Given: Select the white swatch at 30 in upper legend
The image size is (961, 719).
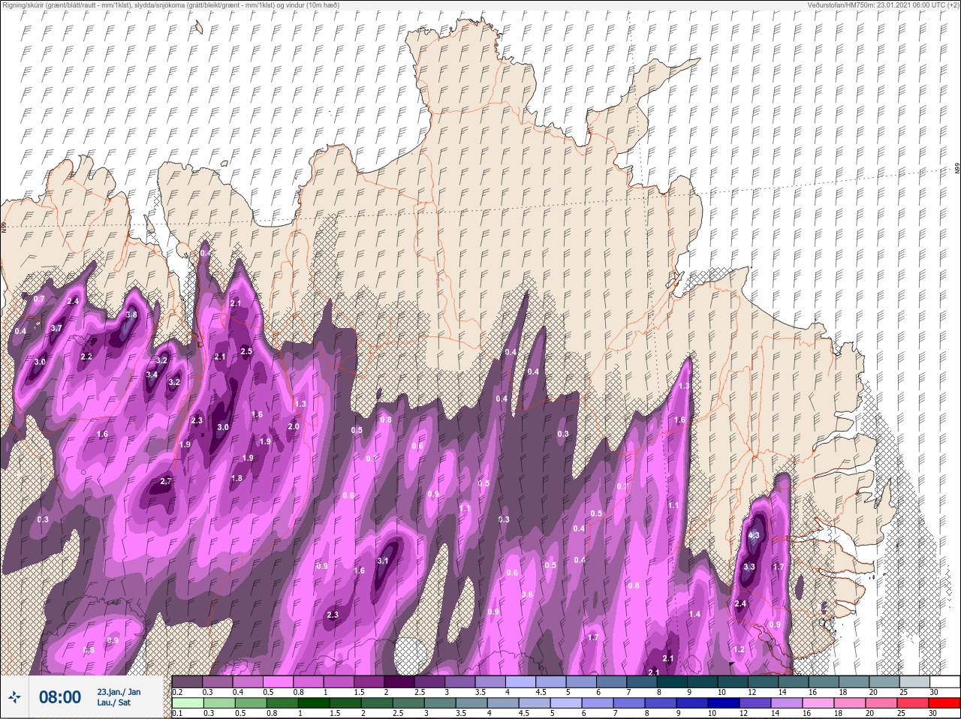Looking at the screenshot, I should 944,681.
